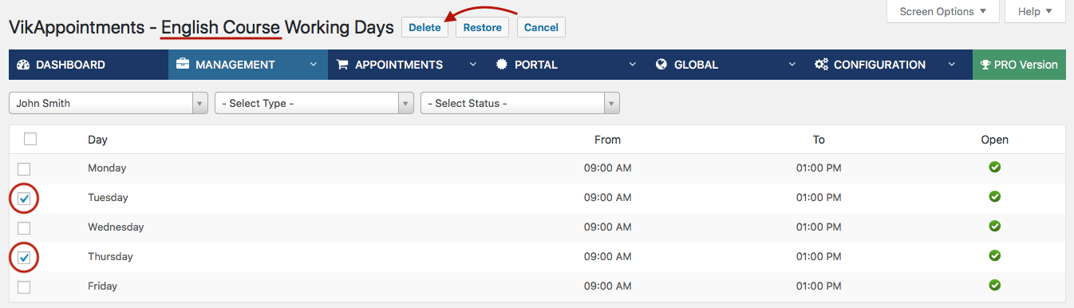1074x308 pixels.
Task: Check the Wednesday row checkbox
Action: [25, 228]
